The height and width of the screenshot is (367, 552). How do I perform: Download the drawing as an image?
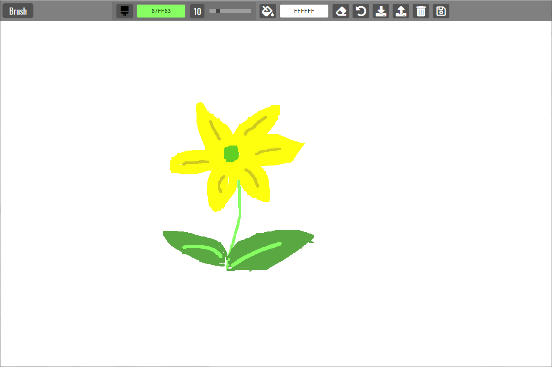(381, 11)
